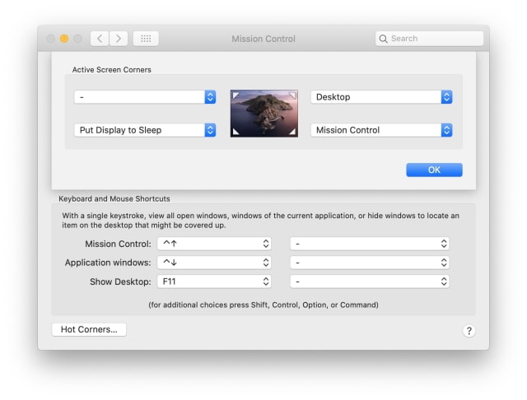Expand the Put Display to Sleep dropdown

click(145, 130)
